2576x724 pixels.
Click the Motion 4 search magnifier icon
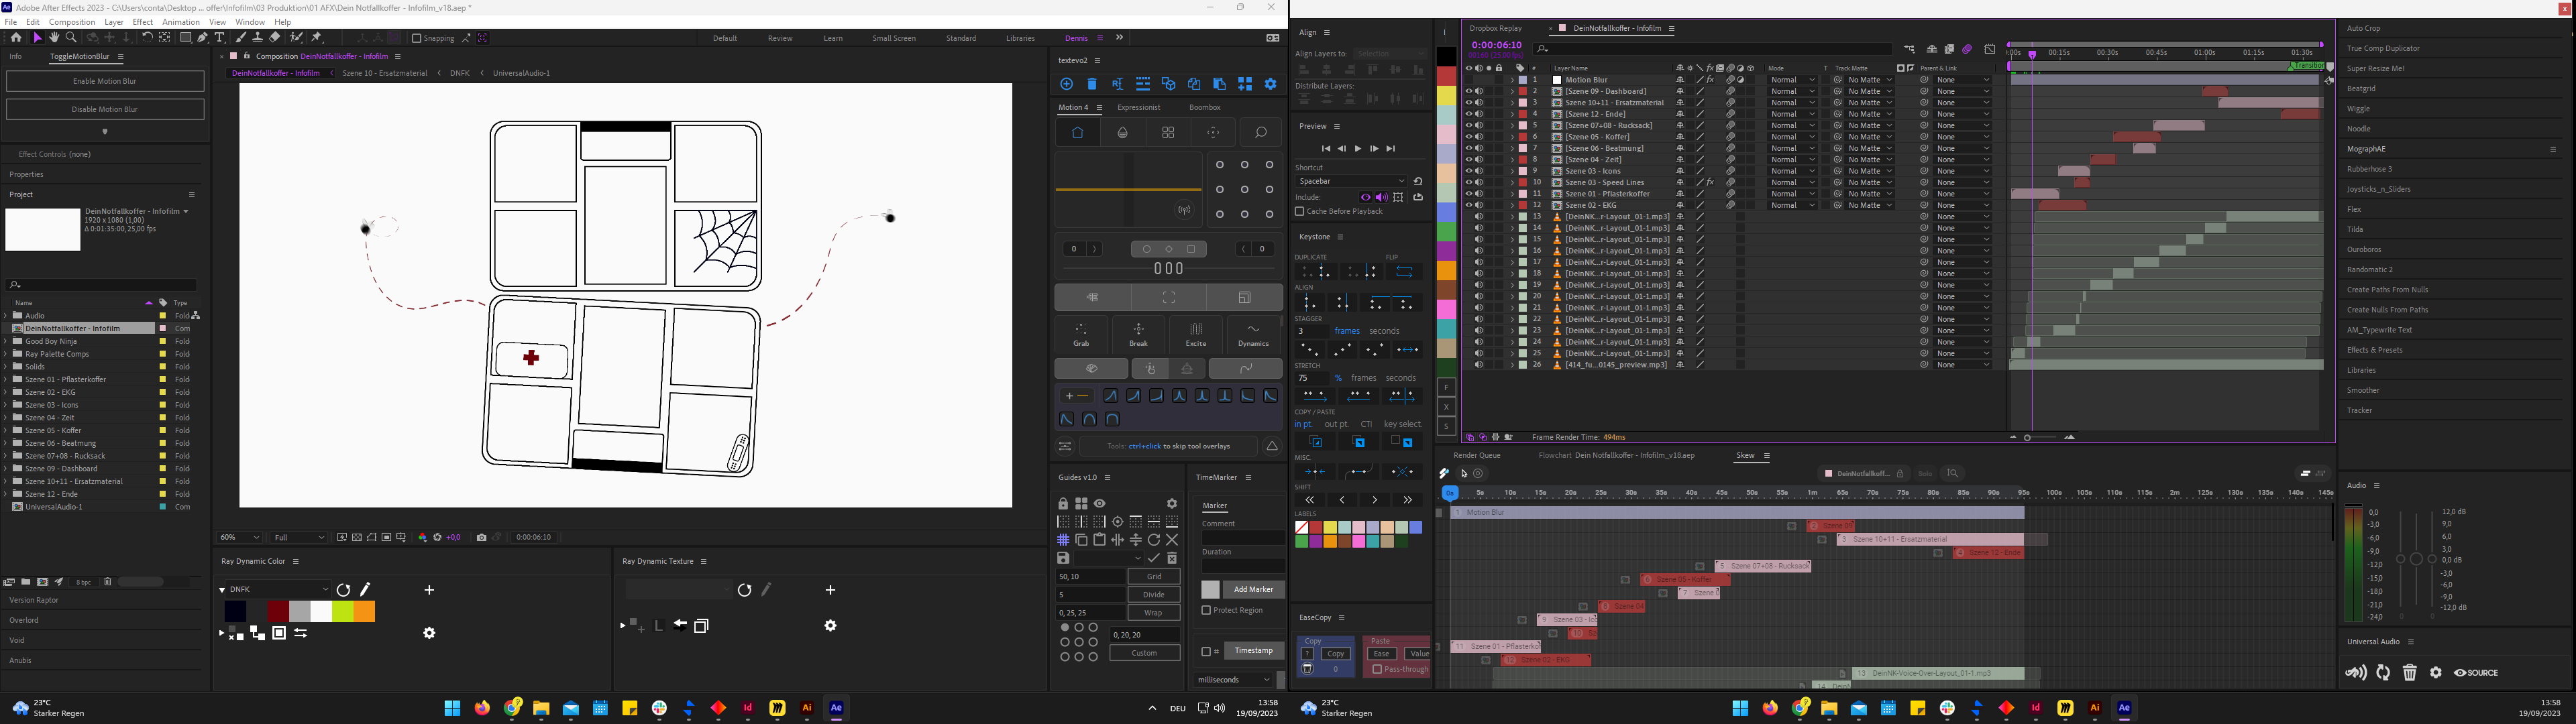(1260, 132)
